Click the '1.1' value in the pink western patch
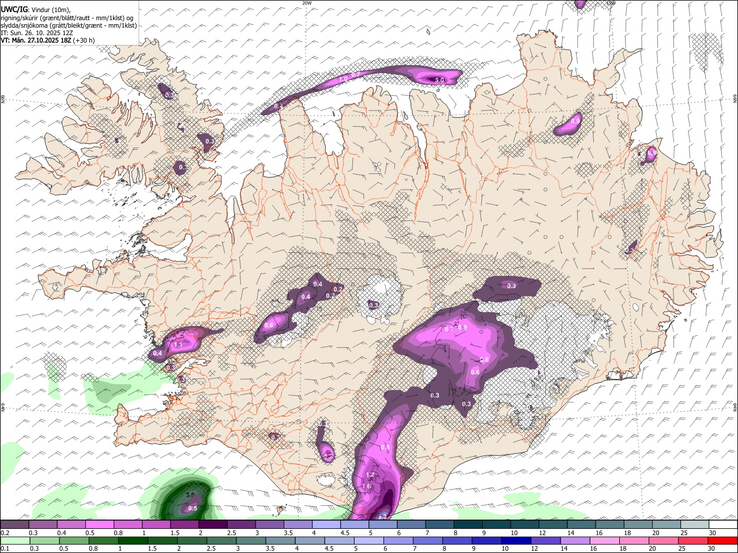Viewport: 738px width, 553px height. pyautogui.click(x=178, y=344)
